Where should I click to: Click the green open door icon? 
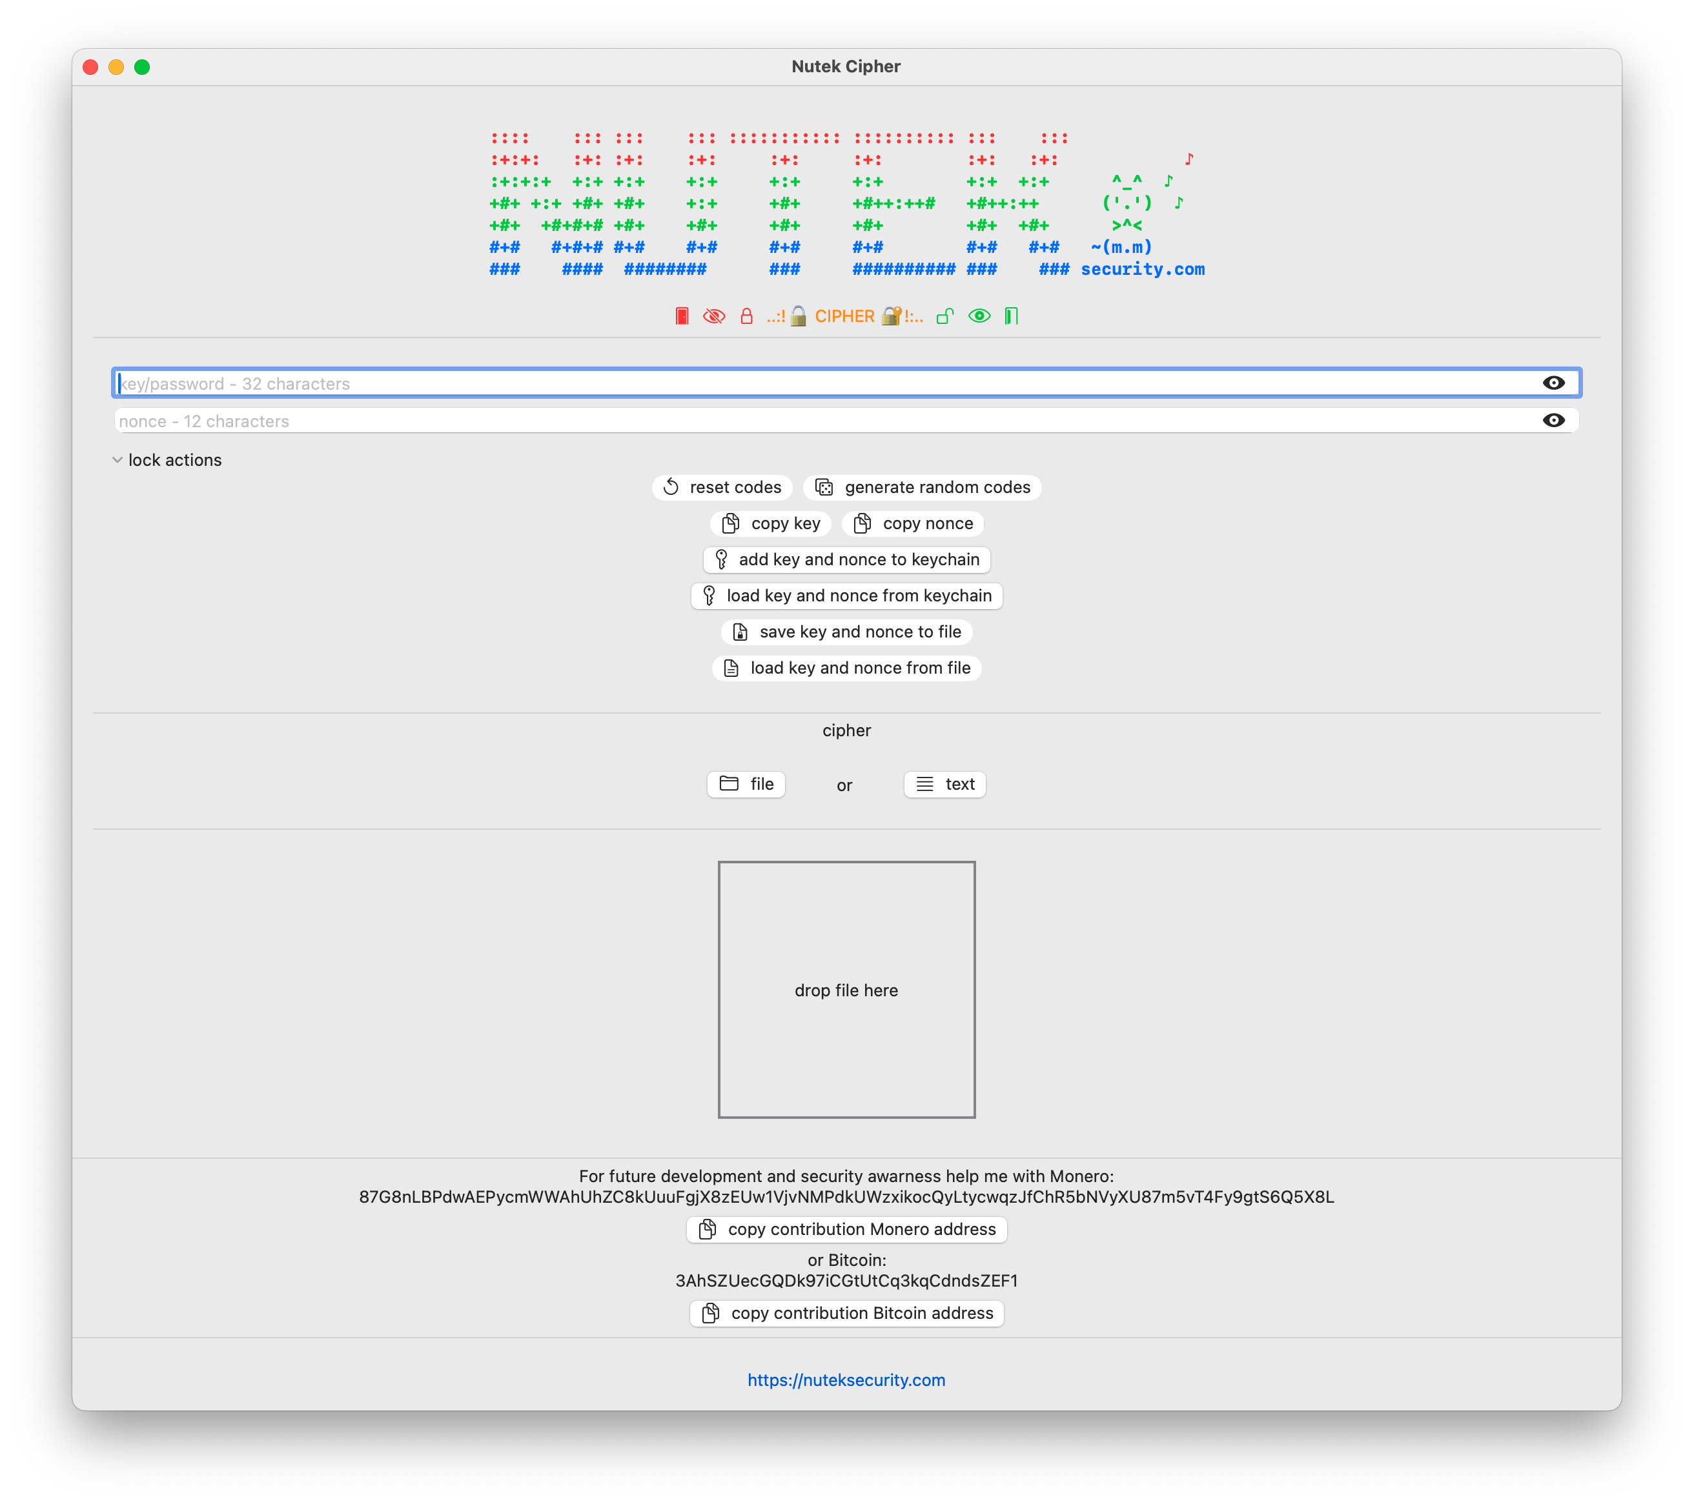click(x=1010, y=316)
